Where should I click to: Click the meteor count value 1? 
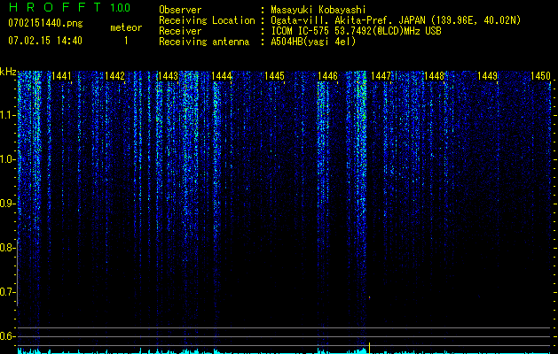coord(126,41)
